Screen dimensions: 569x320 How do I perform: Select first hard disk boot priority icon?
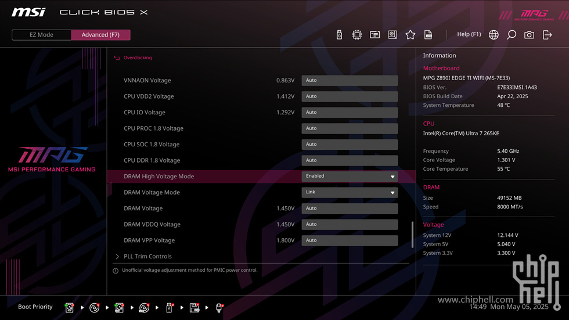(69, 308)
